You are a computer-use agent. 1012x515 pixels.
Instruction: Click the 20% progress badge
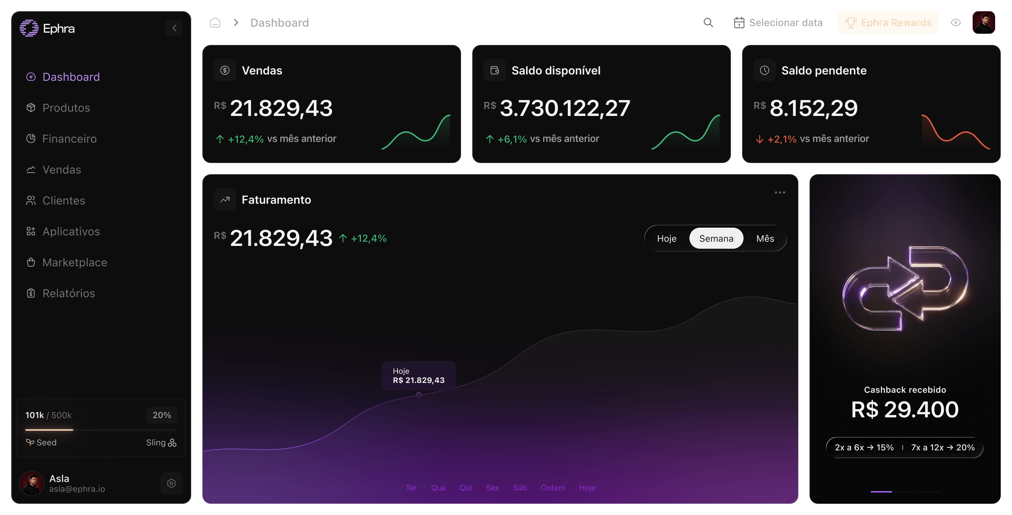point(162,415)
